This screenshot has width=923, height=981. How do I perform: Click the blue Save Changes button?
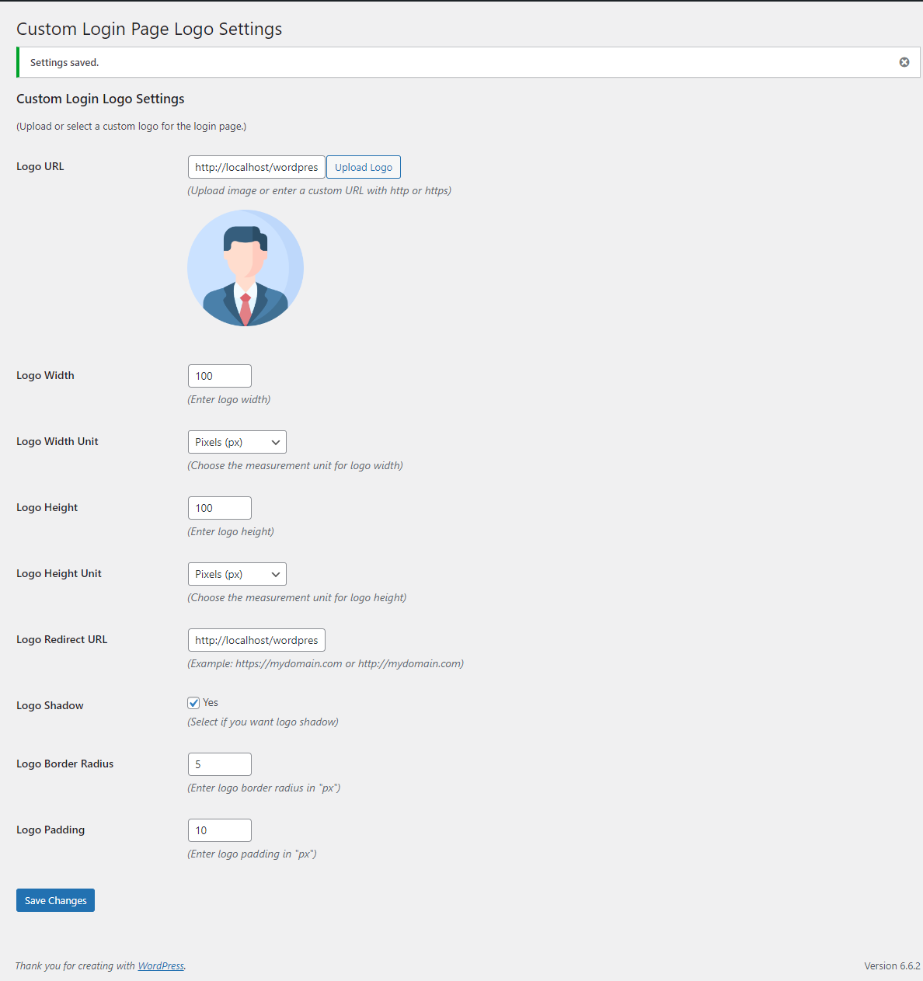(55, 899)
